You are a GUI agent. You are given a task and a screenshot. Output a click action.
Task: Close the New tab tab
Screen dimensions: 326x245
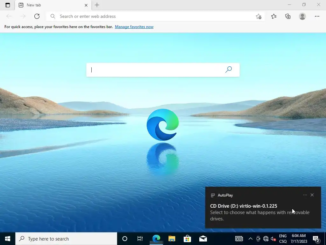(x=86, y=5)
